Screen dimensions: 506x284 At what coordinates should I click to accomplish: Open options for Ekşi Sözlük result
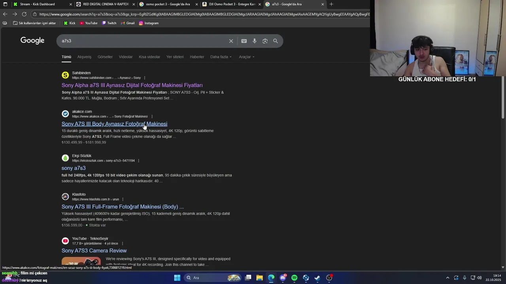point(138,161)
